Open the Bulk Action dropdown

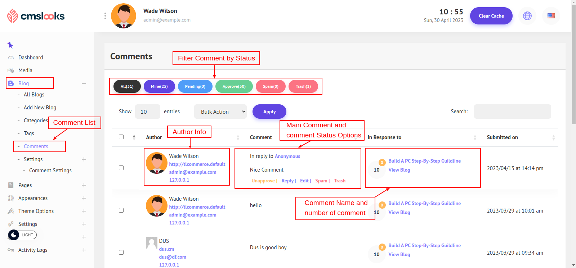[220, 112]
